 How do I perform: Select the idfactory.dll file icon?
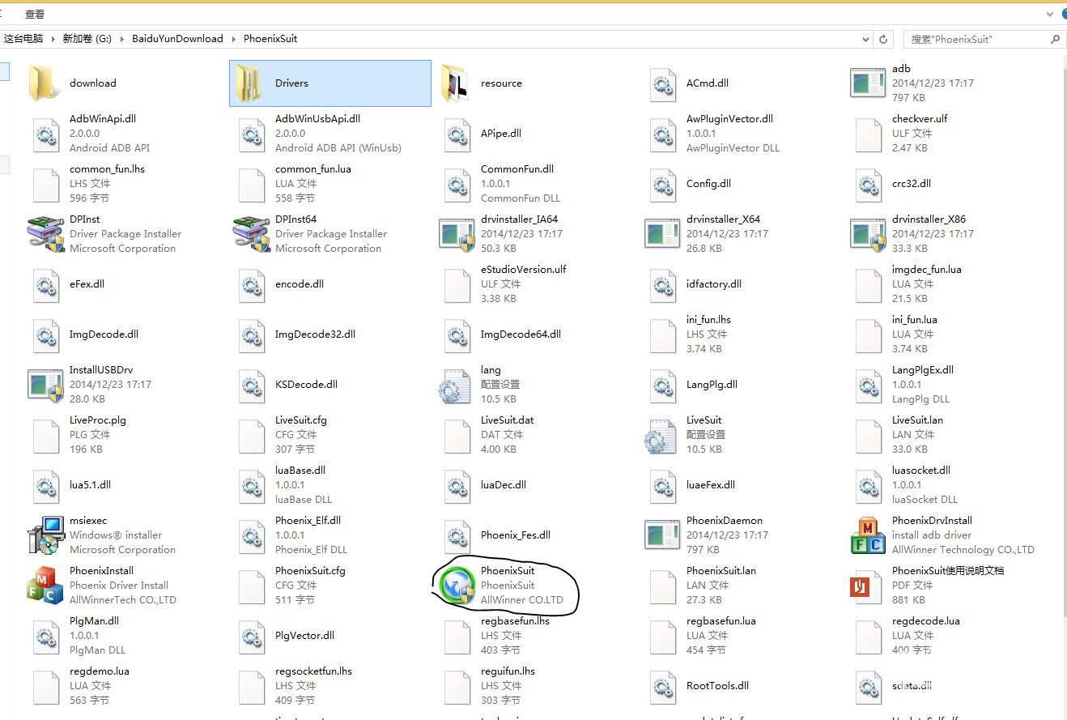(662, 284)
